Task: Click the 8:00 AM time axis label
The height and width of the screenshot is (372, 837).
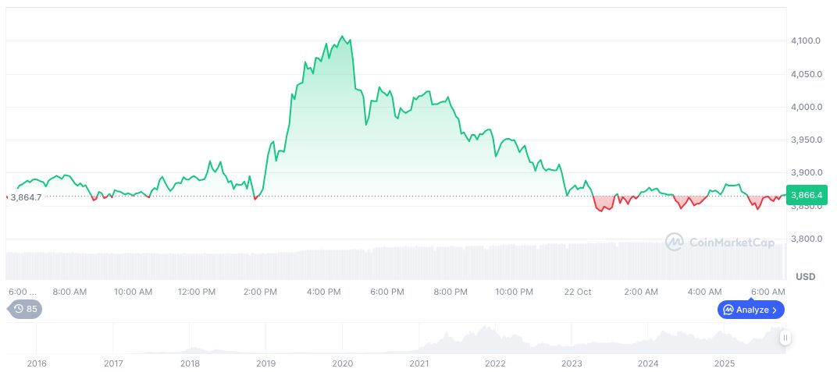Action: (x=69, y=292)
